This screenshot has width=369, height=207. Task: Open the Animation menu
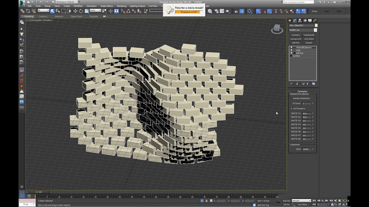point(92,6)
